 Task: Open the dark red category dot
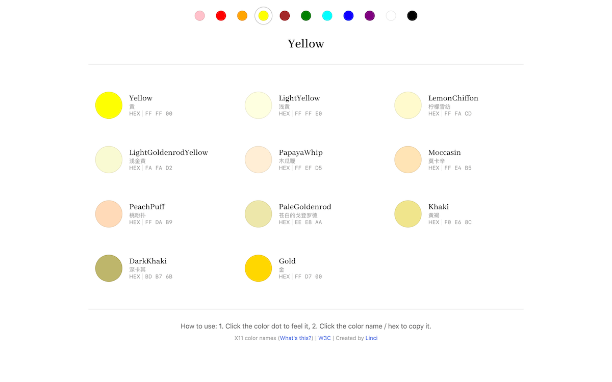pyautogui.click(x=284, y=15)
